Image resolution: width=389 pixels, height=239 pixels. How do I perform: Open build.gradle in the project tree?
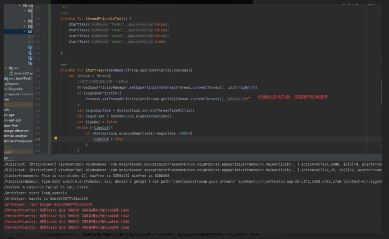(x=13, y=89)
